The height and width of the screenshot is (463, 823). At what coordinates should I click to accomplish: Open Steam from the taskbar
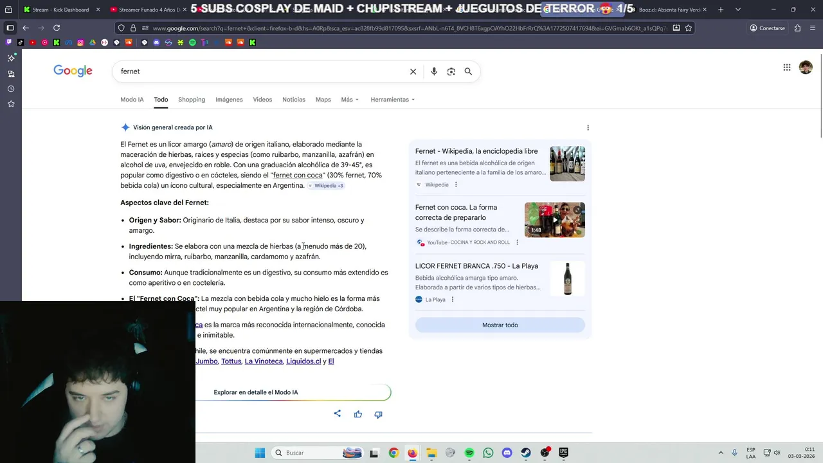tap(526, 453)
